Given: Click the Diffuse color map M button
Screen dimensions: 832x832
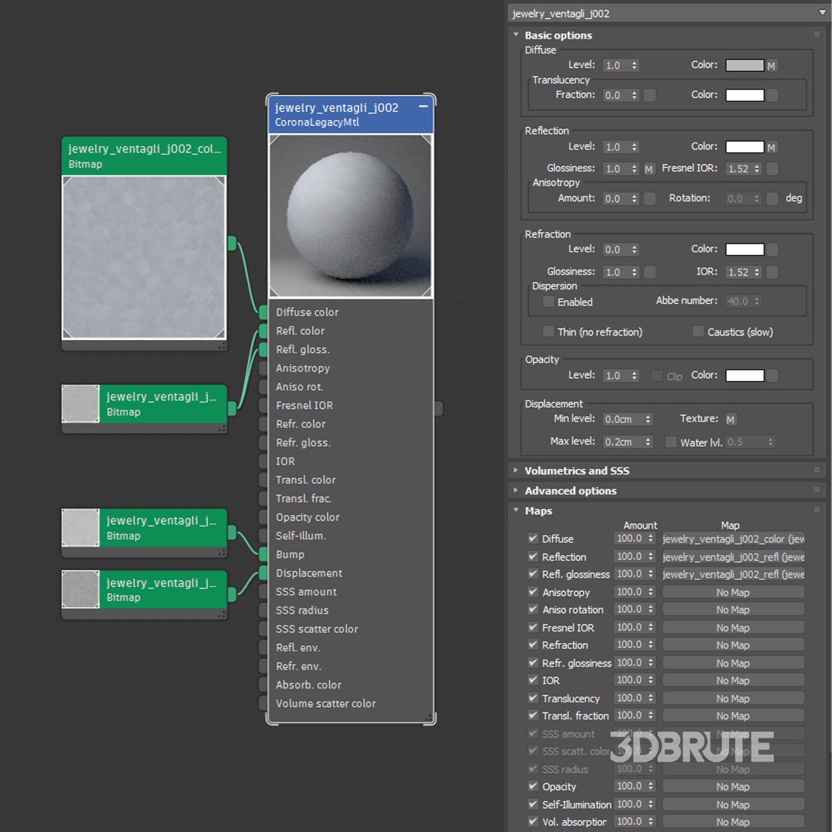Looking at the screenshot, I should (771, 66).
